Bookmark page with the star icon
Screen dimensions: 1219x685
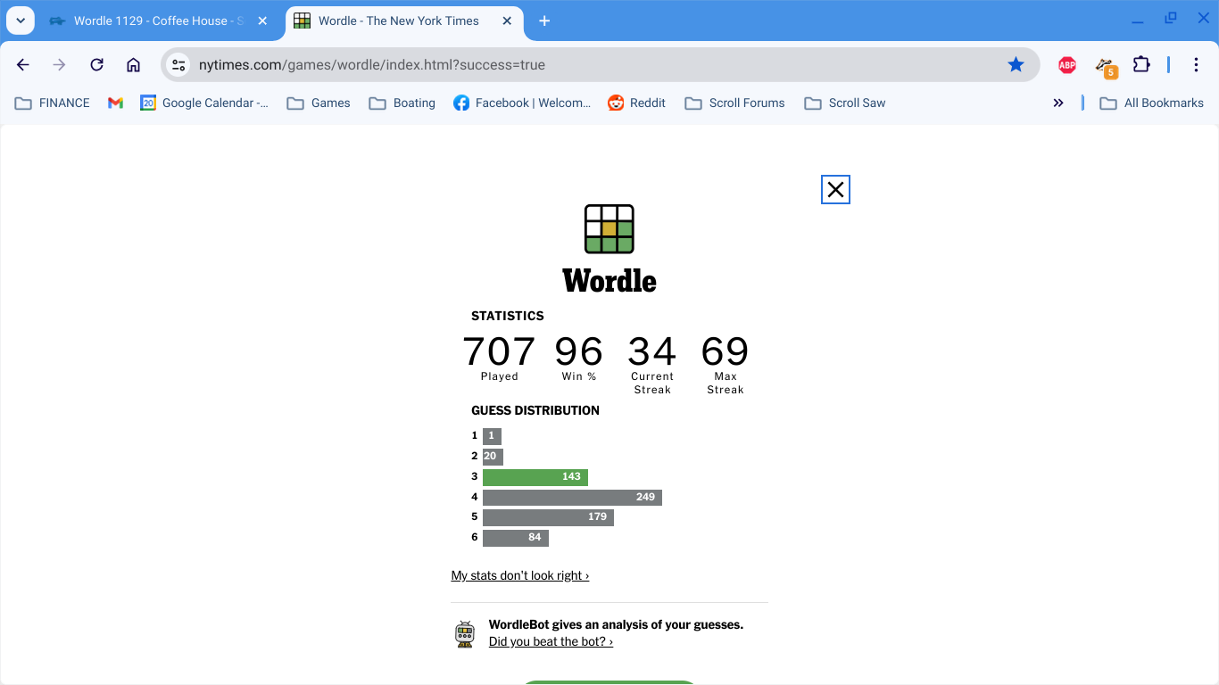(1016, 64)
